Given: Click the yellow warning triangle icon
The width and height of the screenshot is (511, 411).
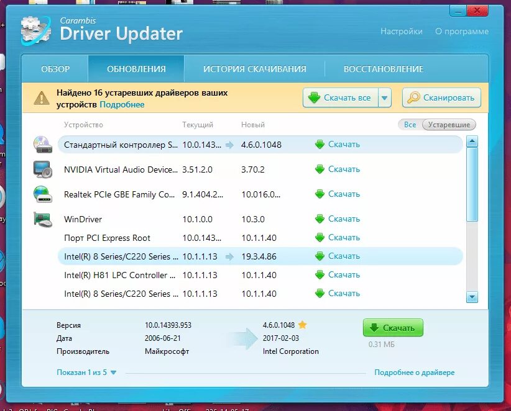Looking at the screenshot, I should pyautogui.click(x=42, y=98).
